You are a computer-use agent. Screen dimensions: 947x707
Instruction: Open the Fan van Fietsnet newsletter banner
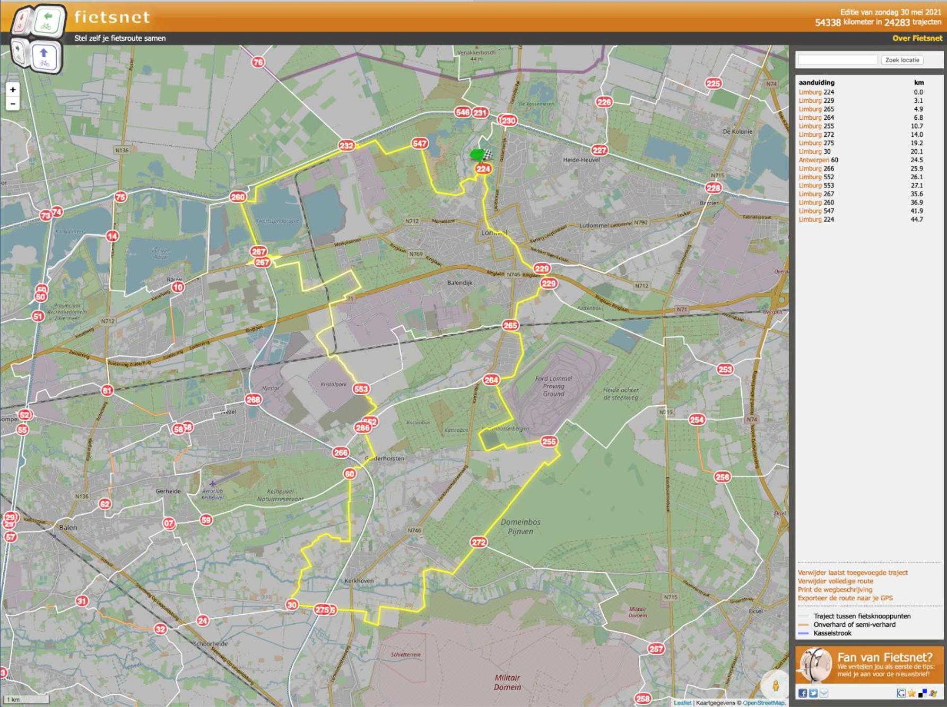pyautogui.click(x=870, y=665)
